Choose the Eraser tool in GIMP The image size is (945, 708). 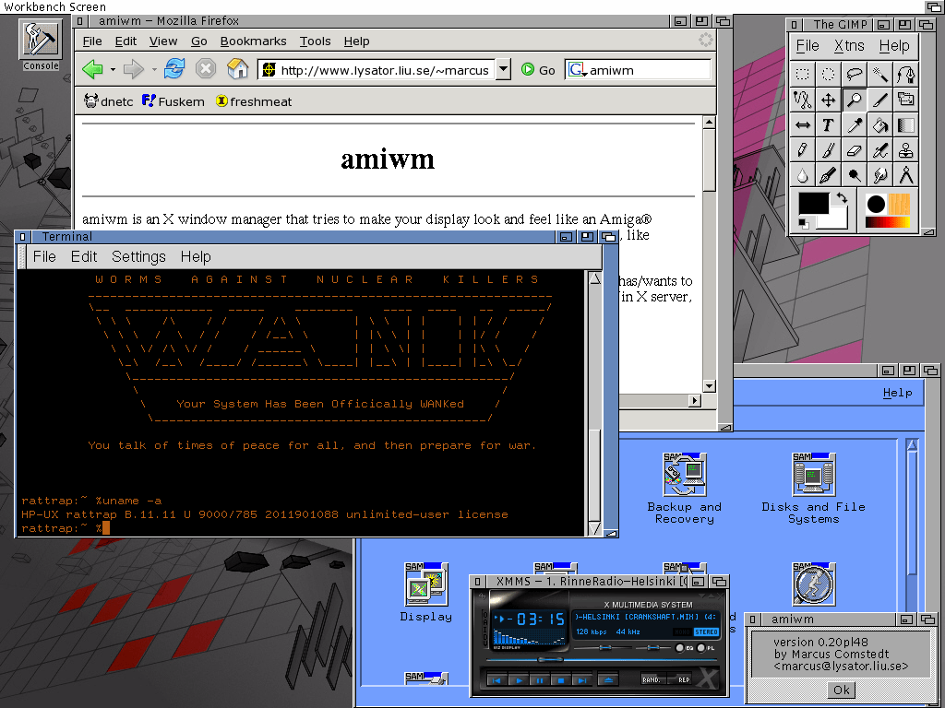pos(855,150)
